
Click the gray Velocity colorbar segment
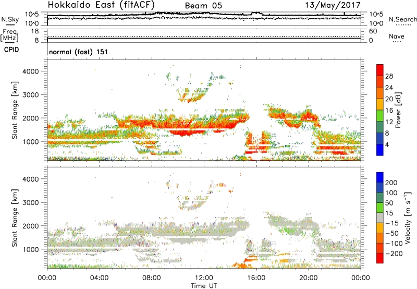click(x=380, y=218)
